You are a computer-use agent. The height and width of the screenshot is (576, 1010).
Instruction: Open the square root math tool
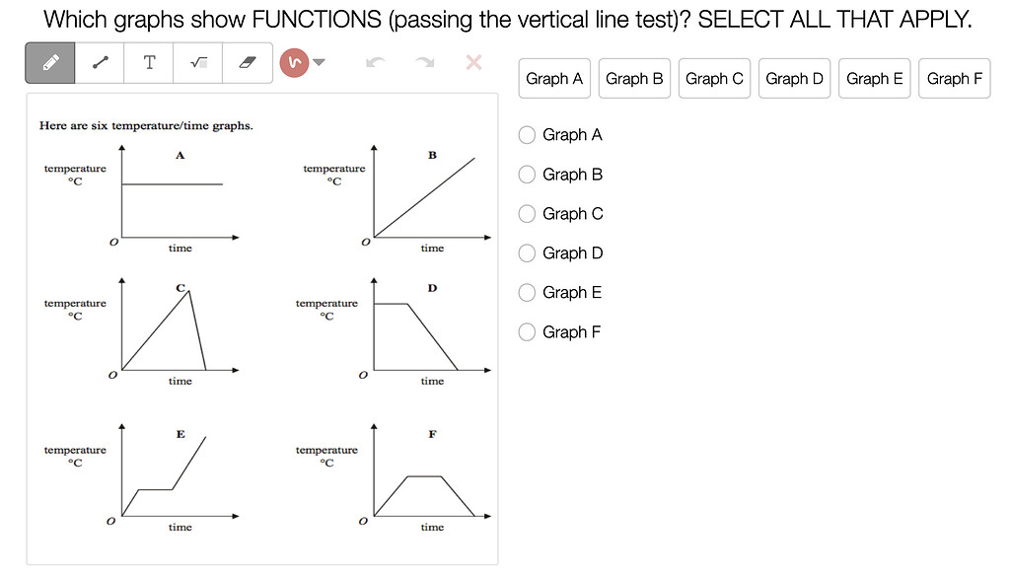pyautogui.click(x=197, y=62)
